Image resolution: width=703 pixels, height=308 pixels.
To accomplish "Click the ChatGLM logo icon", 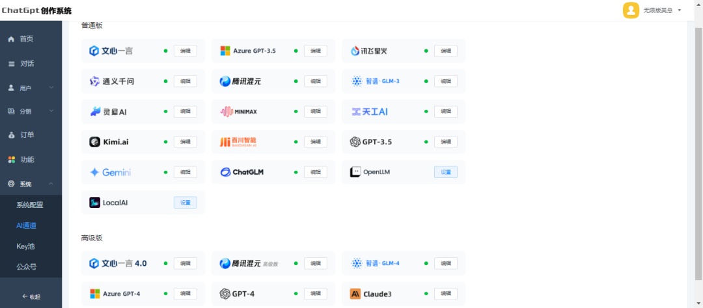I will pos(225,172).
